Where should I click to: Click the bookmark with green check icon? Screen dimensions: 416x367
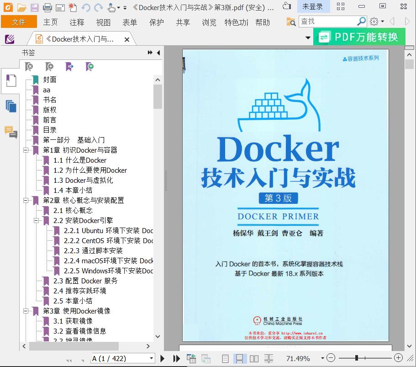90,66
